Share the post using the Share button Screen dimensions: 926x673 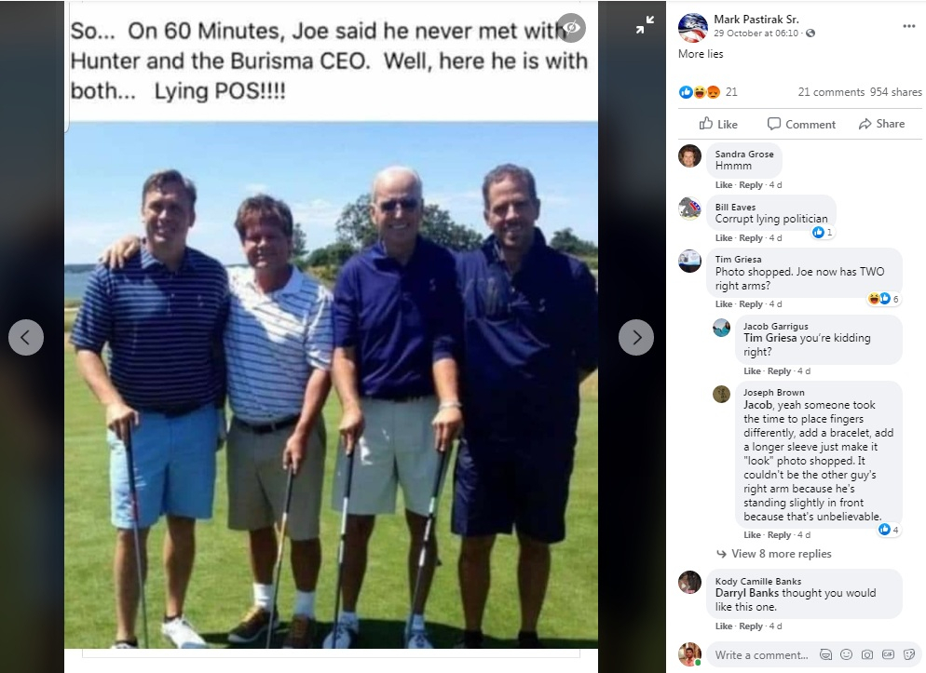(881, 124)
